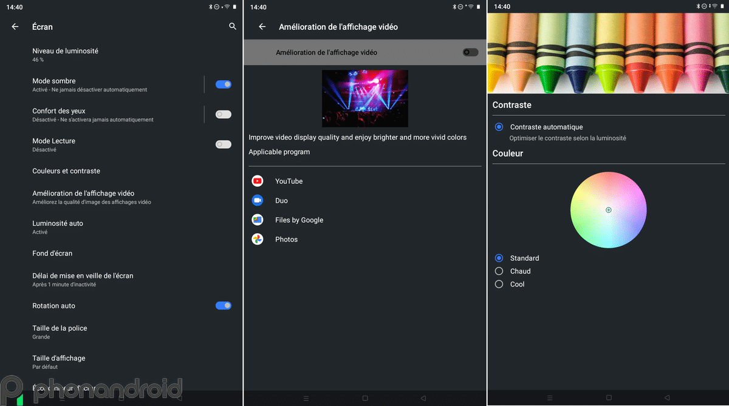Tap recents menu in right screen navigation bar

(550, 398)
